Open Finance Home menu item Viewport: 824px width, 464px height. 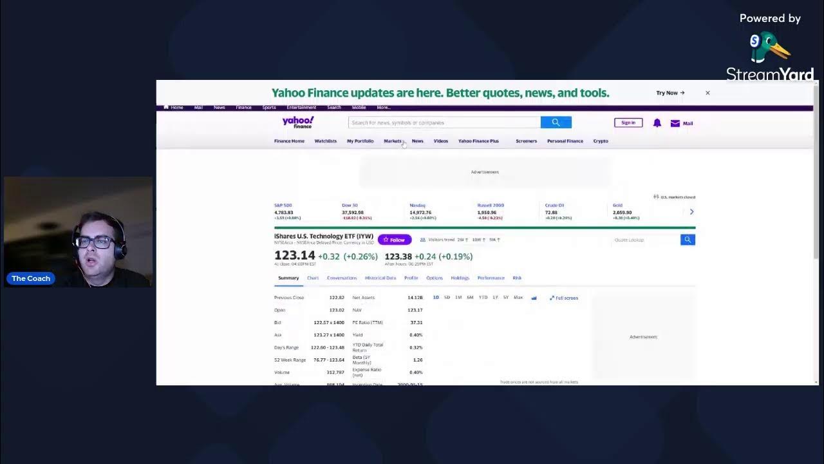tap(289, 141)
